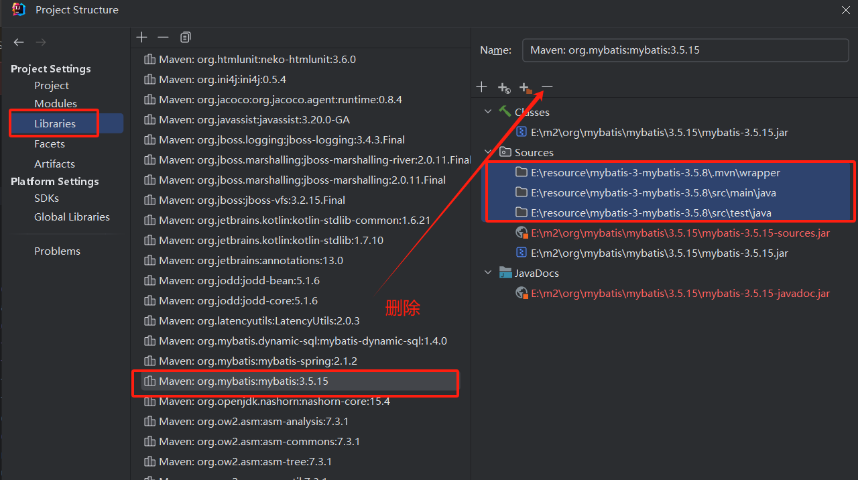Screen dimensions: 858x480
Task: Click the forward navigation arrow
Action: tap(41, 42)
